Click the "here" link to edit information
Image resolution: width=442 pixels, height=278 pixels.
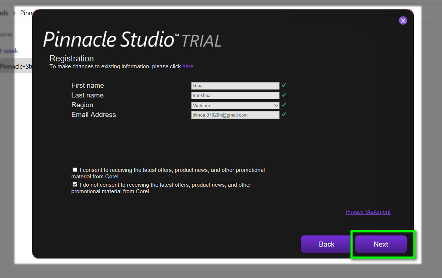click(x=188, y=66)
